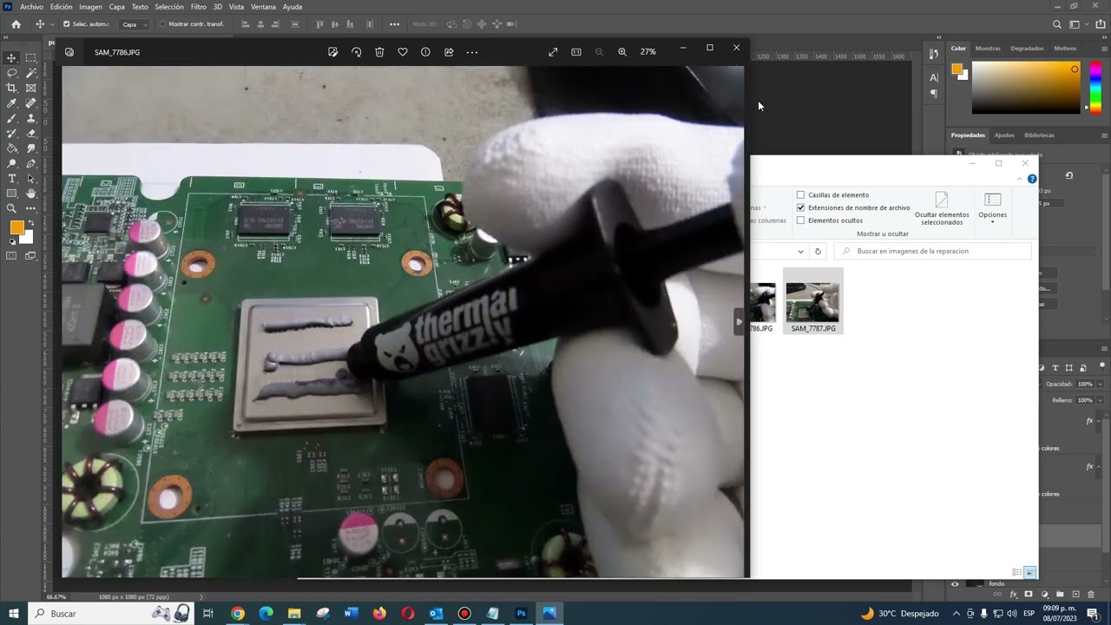Uncheck Extensiones de nombre de archivo
The image size is (1111, 625).
click(x=800, y=208)
